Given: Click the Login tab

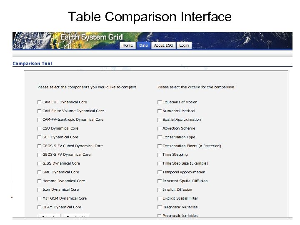Looking at the screenshot, I should [x=184, y=45].
